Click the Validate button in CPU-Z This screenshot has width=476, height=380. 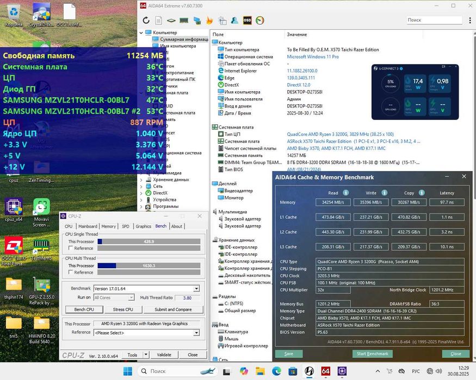point(164,354)
